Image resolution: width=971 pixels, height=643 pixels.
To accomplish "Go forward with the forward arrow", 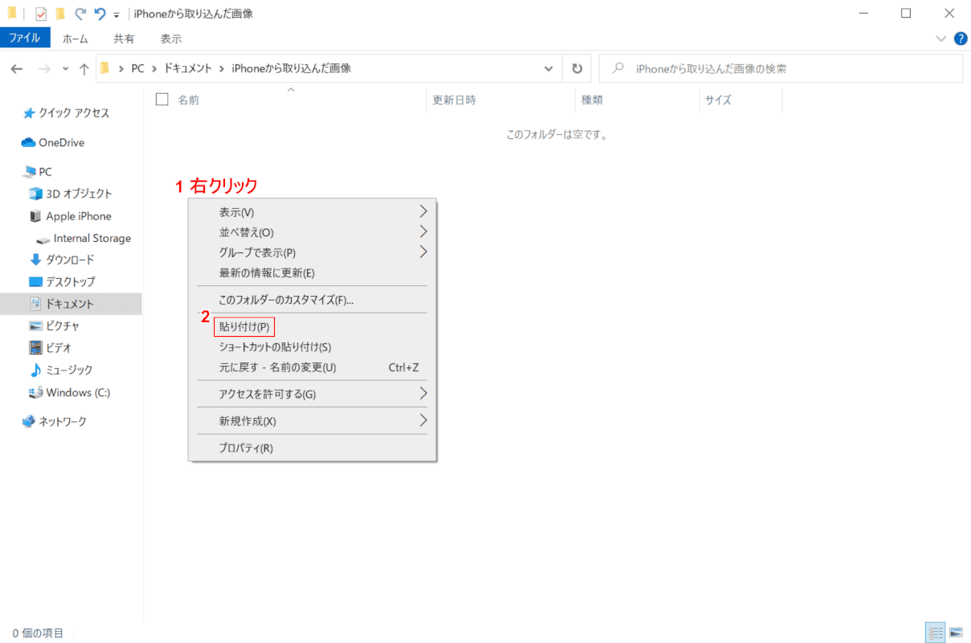I will [x=43, y=69].
